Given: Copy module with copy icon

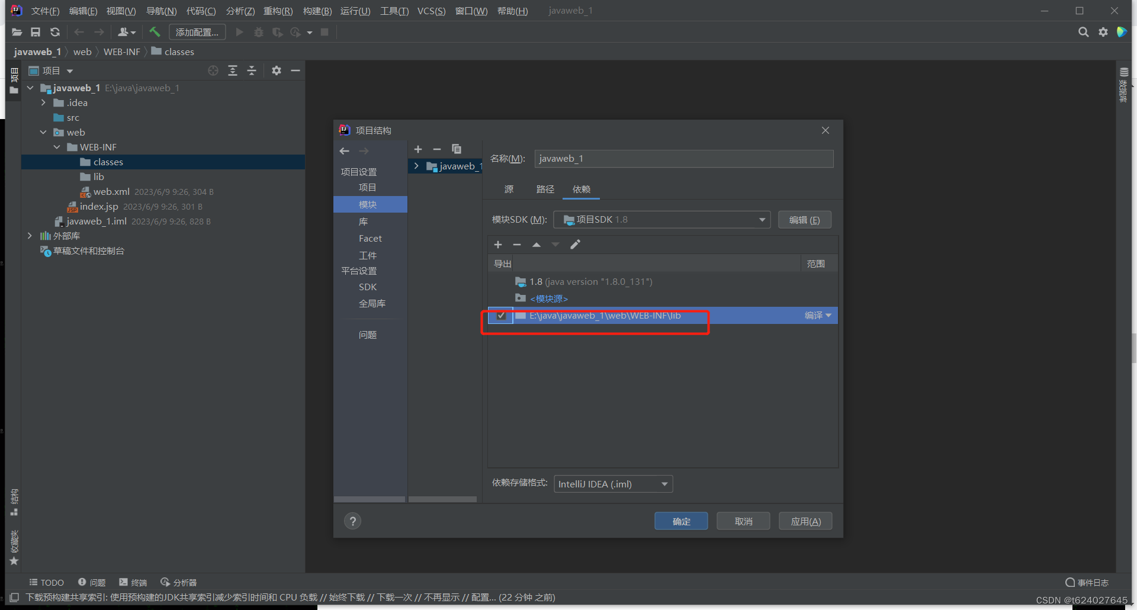Looking at the screenshot, I should [x=457, y=149].
